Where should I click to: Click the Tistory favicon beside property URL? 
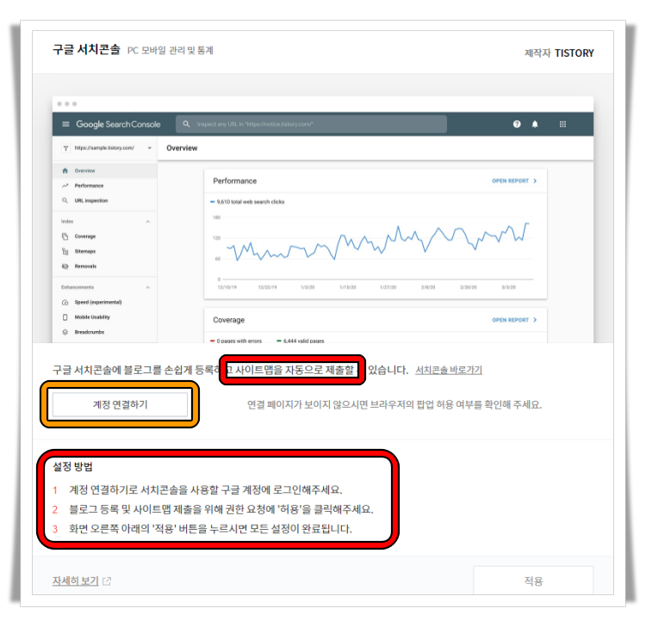click(x=65, y=148)
